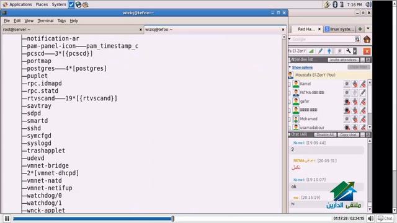
Task: Go to browser home page icon
Action: 367,39
